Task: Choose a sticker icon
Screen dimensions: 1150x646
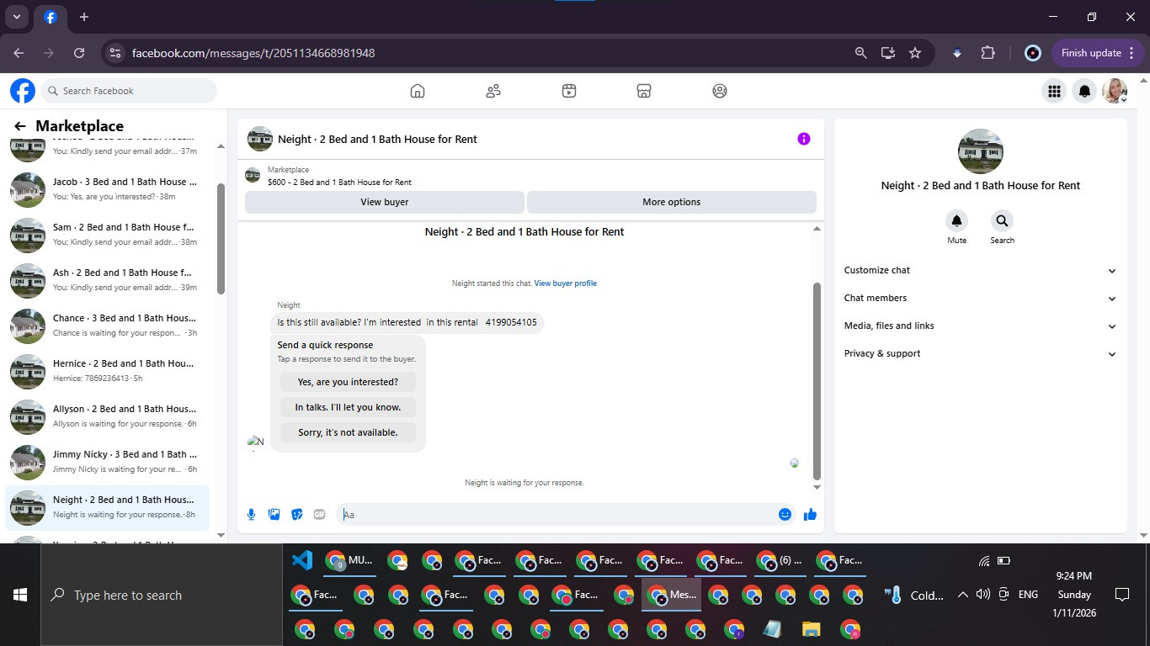Action: [x=296, y=515]
